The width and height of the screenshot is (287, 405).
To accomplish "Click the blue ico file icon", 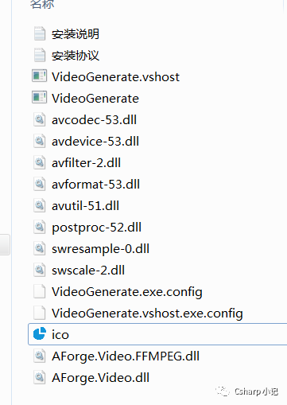I will coord(40,333).
